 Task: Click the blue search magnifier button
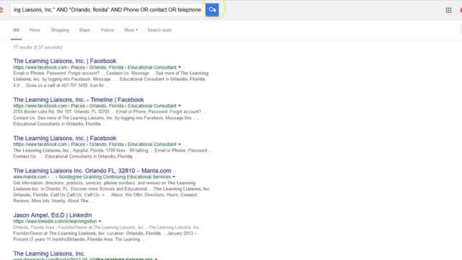(x=212, y=10)
